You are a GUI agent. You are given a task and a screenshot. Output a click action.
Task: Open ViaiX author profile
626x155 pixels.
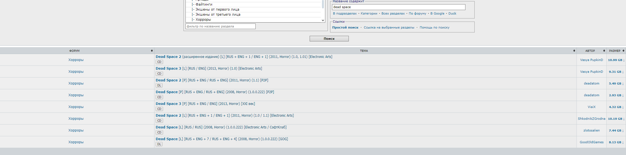point(591,107)
